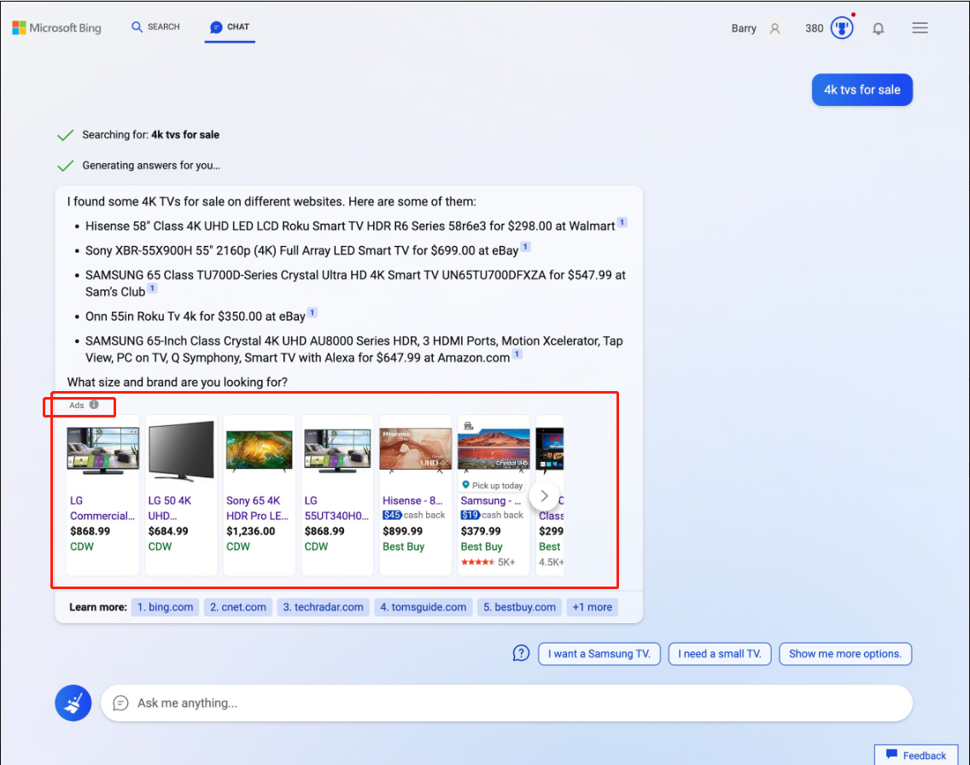This screenshot has height=765, width=970.
Task: Open citation 1 after the Sony XBR-55X900H line
Action: (x=525, y=247)
